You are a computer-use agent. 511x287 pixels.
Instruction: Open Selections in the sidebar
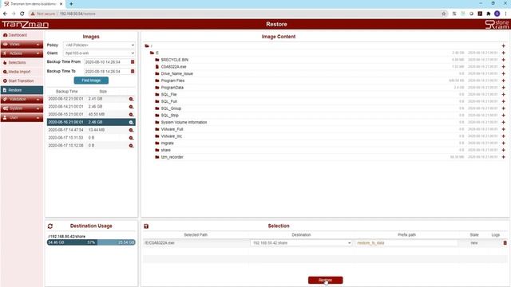click(22, 62)
